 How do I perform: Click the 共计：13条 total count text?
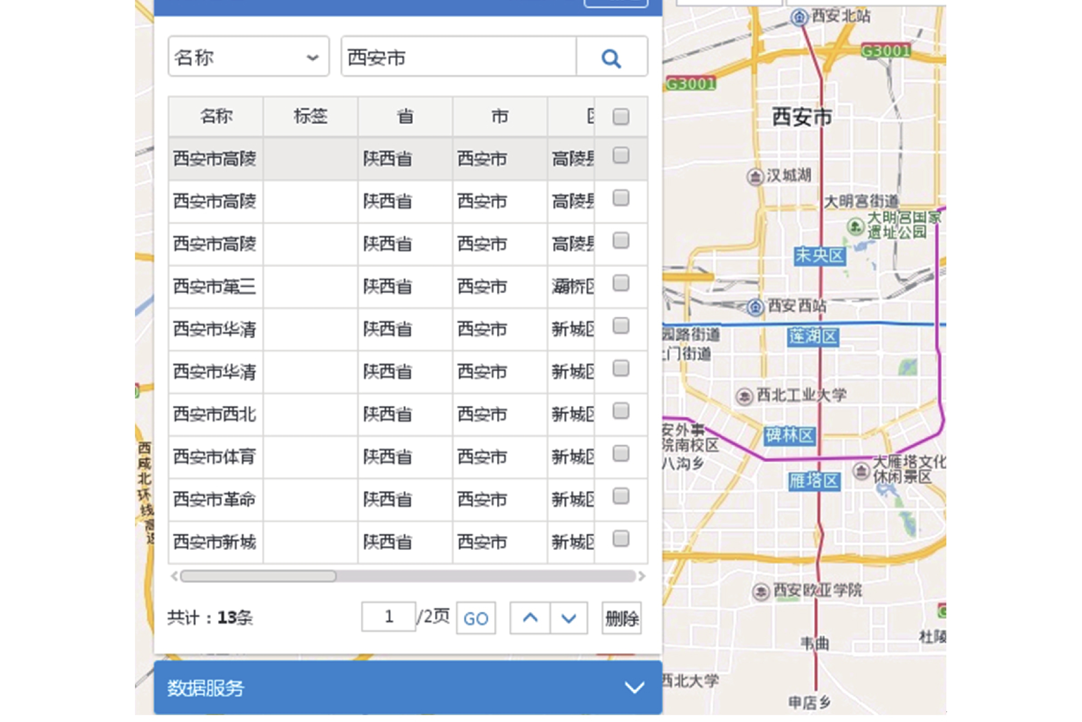pyautogui.click(x=210, y=618)
